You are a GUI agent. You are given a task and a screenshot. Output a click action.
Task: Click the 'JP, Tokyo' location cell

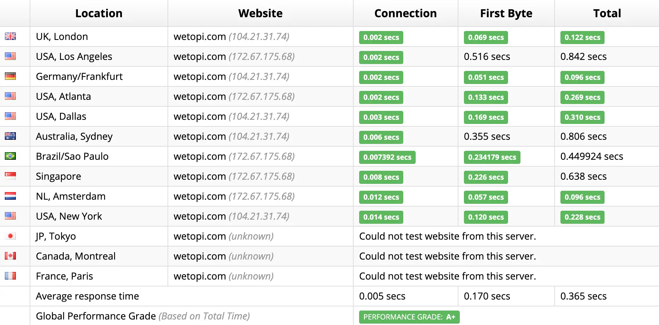tap(99, 236)
